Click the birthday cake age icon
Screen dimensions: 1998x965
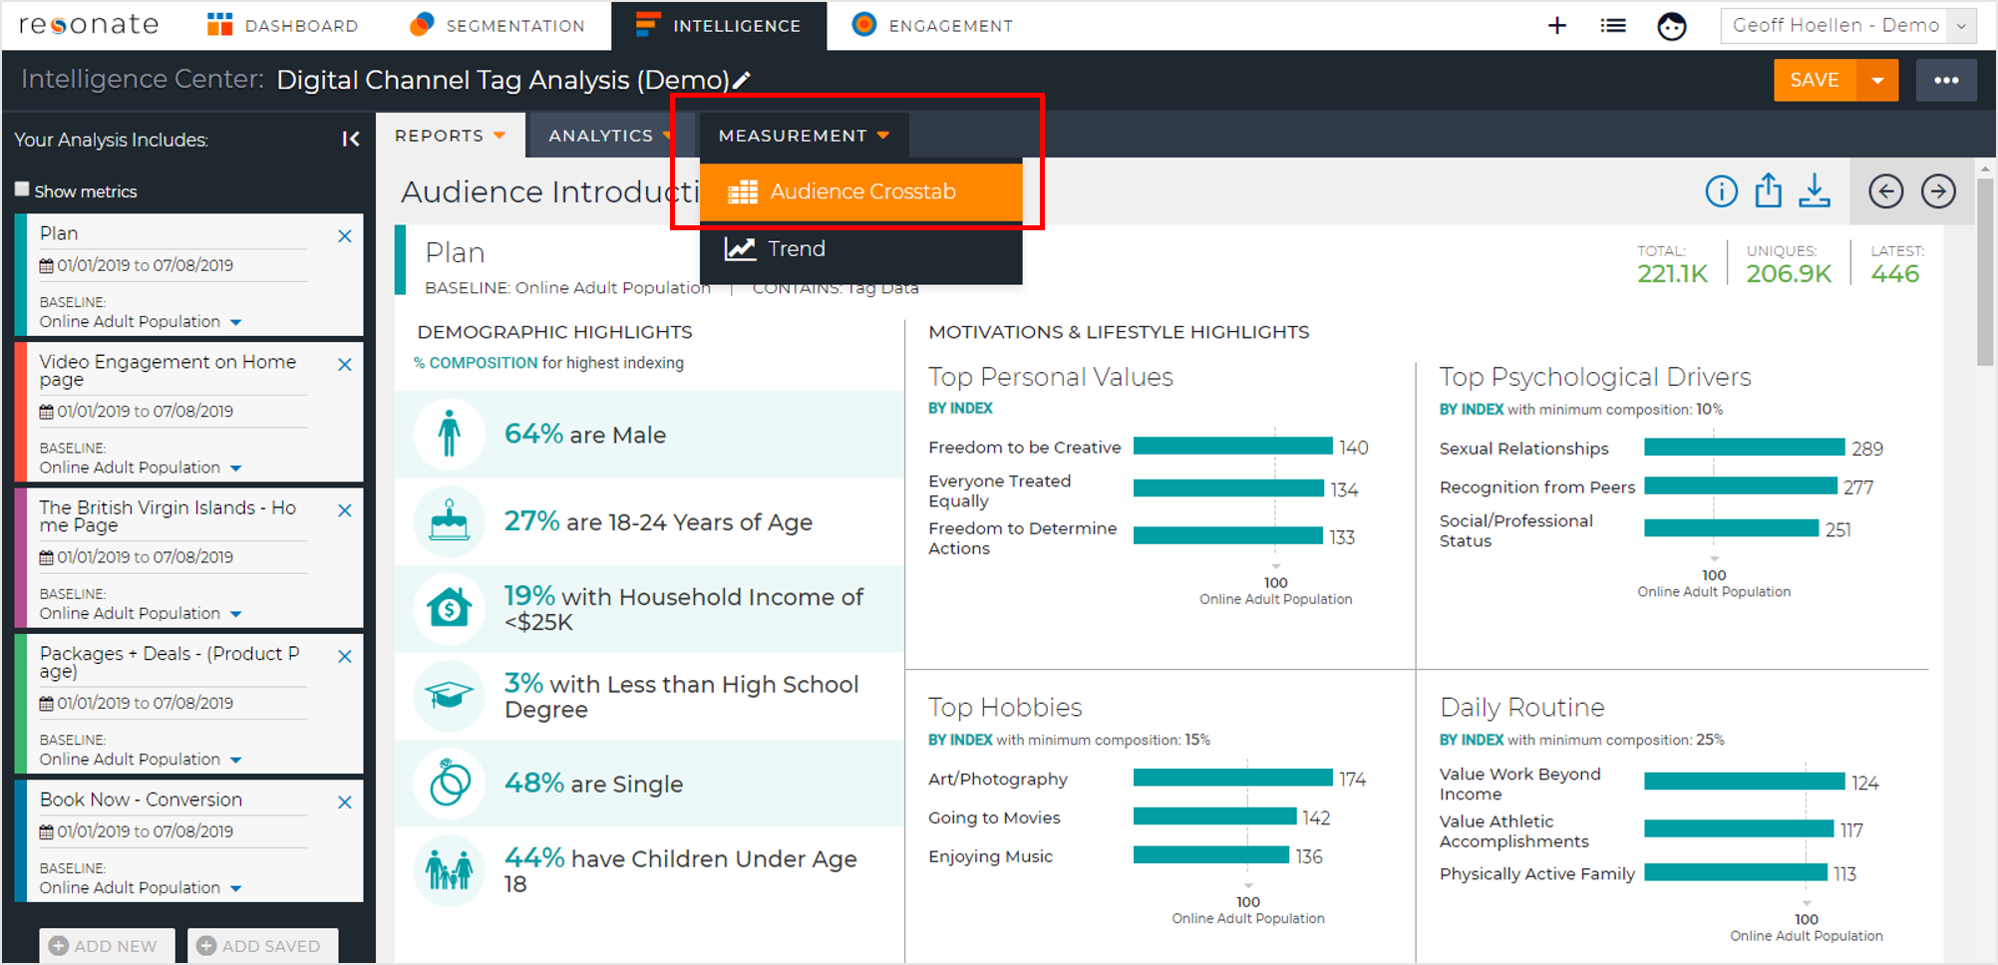(450, 520)
